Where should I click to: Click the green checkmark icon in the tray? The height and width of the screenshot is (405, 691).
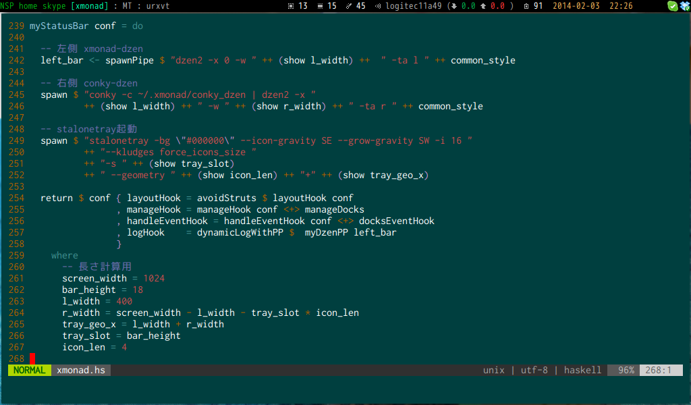[x=673, y=5]
